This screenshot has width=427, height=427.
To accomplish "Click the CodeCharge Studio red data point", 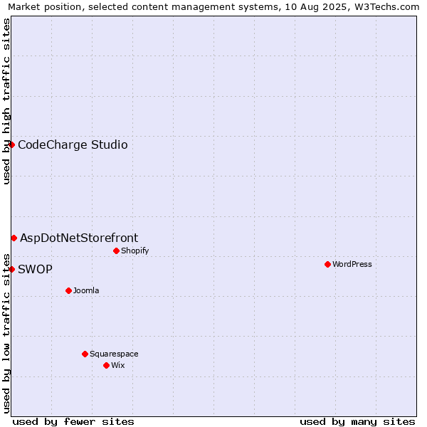I will click(11, 145).
